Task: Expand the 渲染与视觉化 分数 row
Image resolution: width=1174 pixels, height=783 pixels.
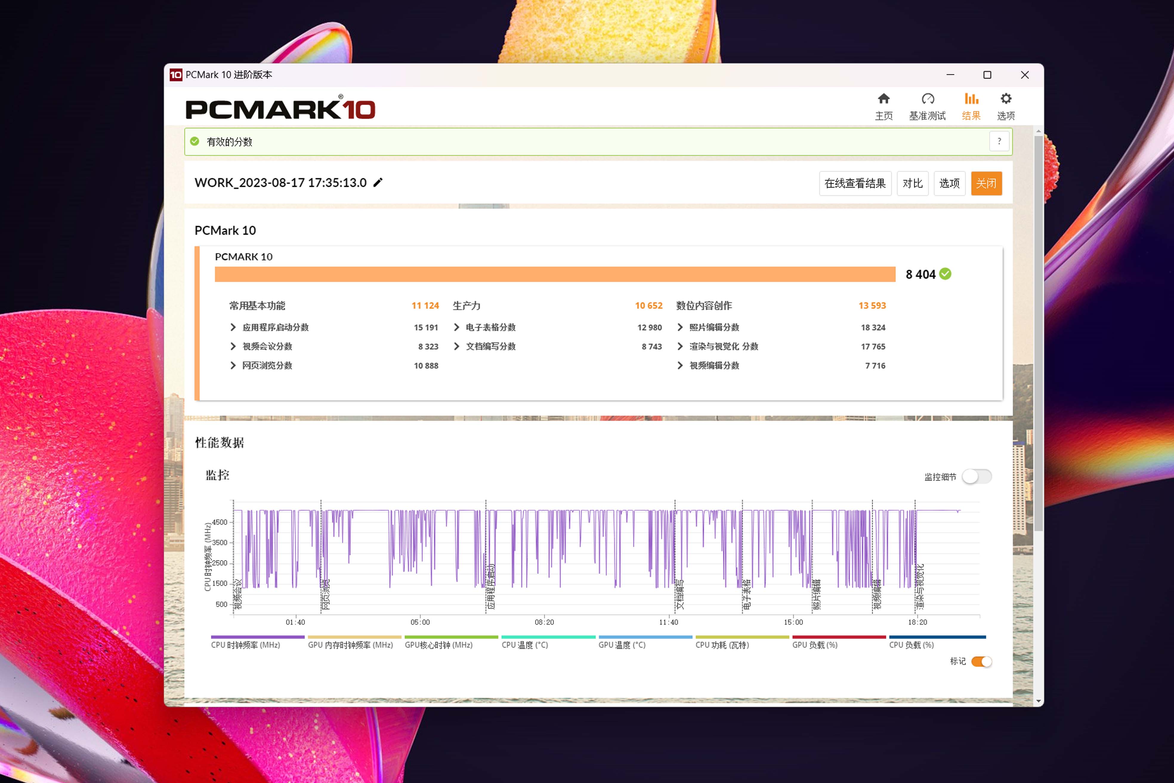Action: pos(680,346)
